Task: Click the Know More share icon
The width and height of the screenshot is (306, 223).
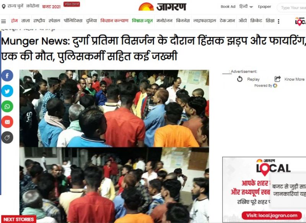Action: pos(278,79)
